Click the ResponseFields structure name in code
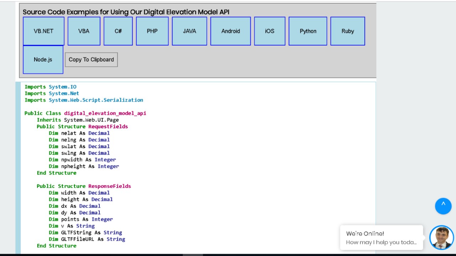The width and height of the screenshot is (456, 256). [x=110, y=186]
